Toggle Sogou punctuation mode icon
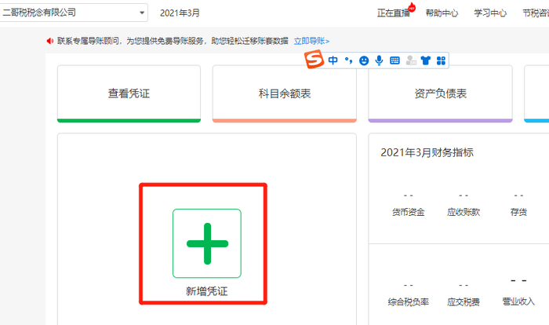The height and width of the screenshot is (325, 549). click(x=348, y=60)
